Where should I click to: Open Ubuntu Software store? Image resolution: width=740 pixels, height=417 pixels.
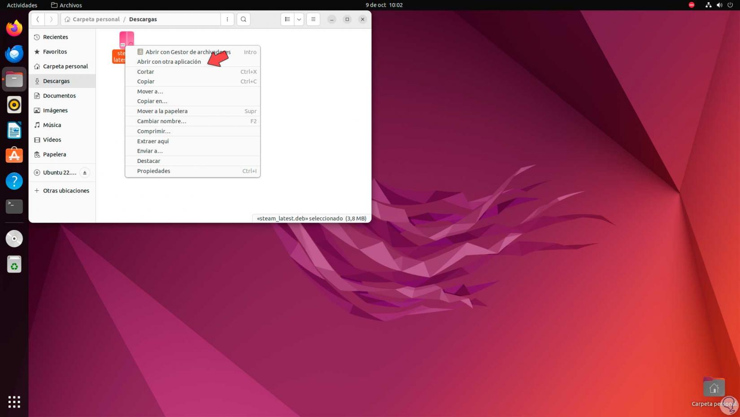coord(14,155)
